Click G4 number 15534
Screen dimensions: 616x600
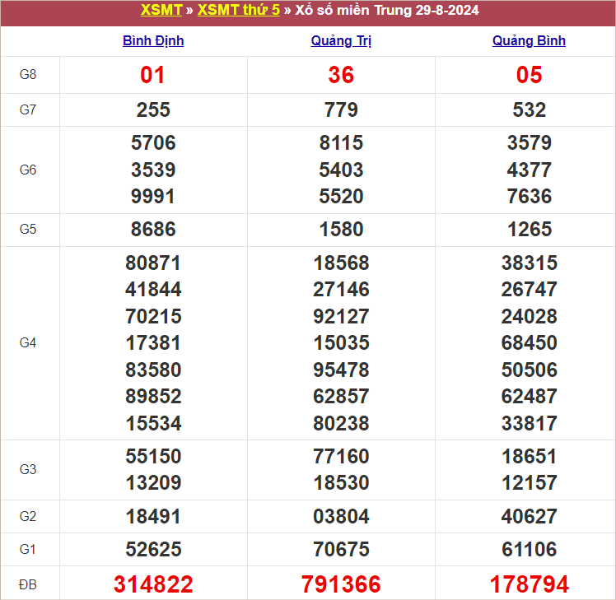click(x=153, y=424)
